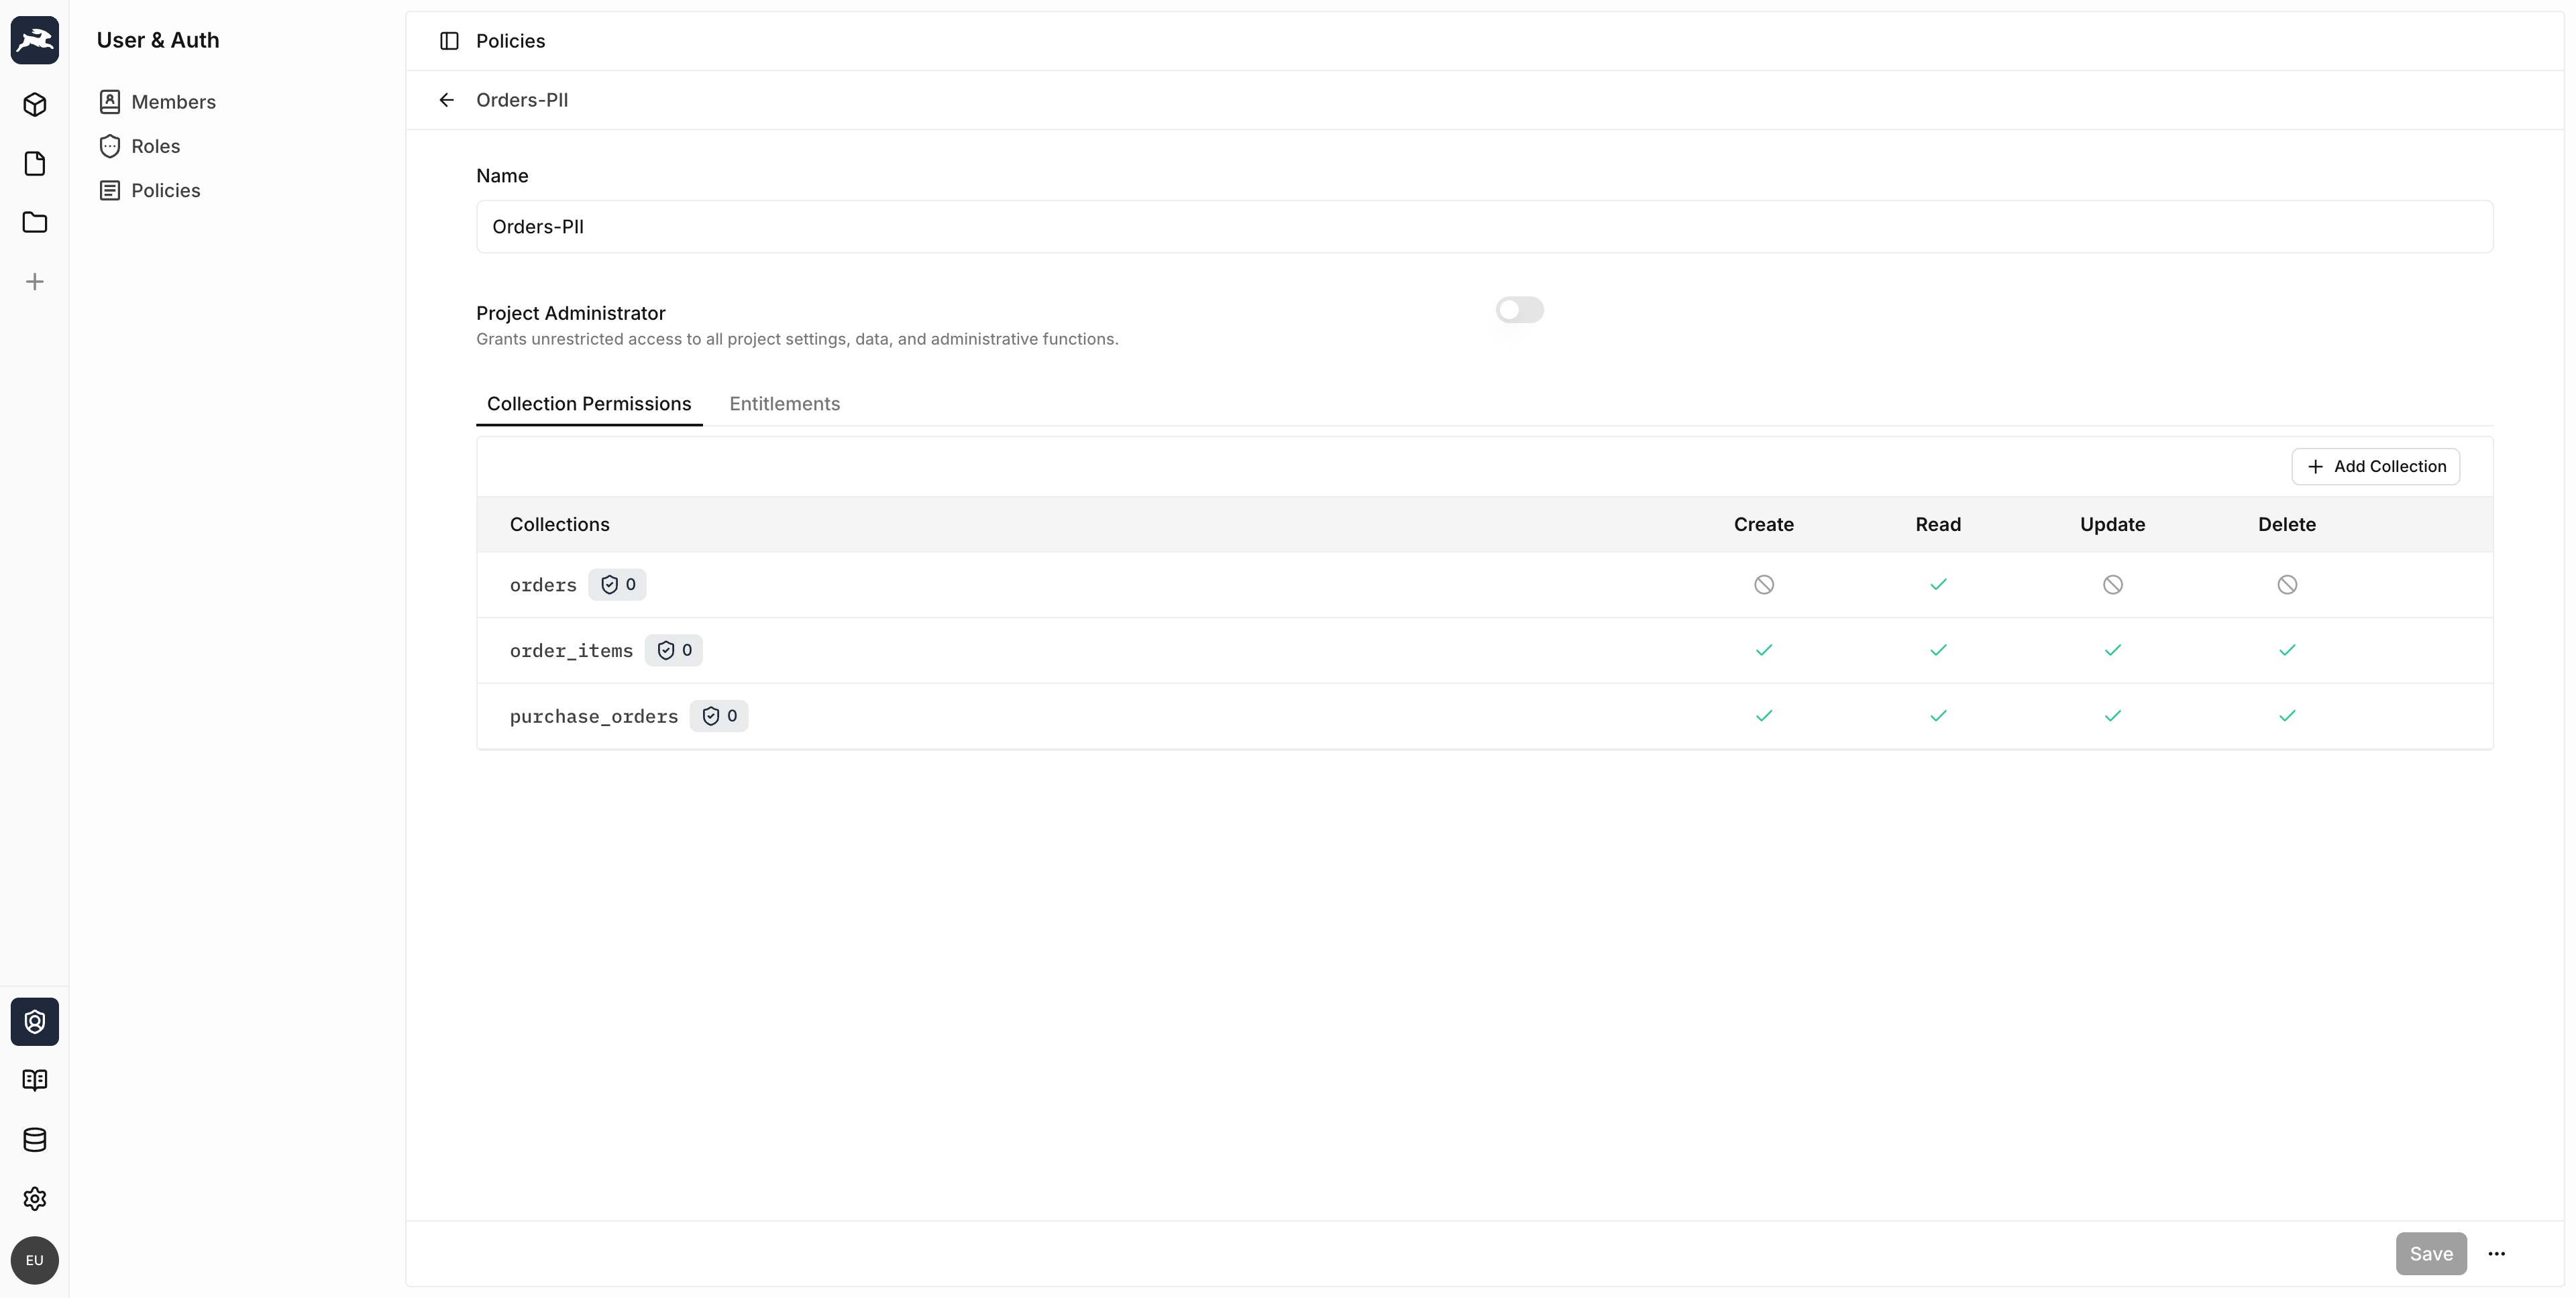Toggle Delete permission for order_items
Viewport: 2576px width, 1298px height.
coord(2286,650)
